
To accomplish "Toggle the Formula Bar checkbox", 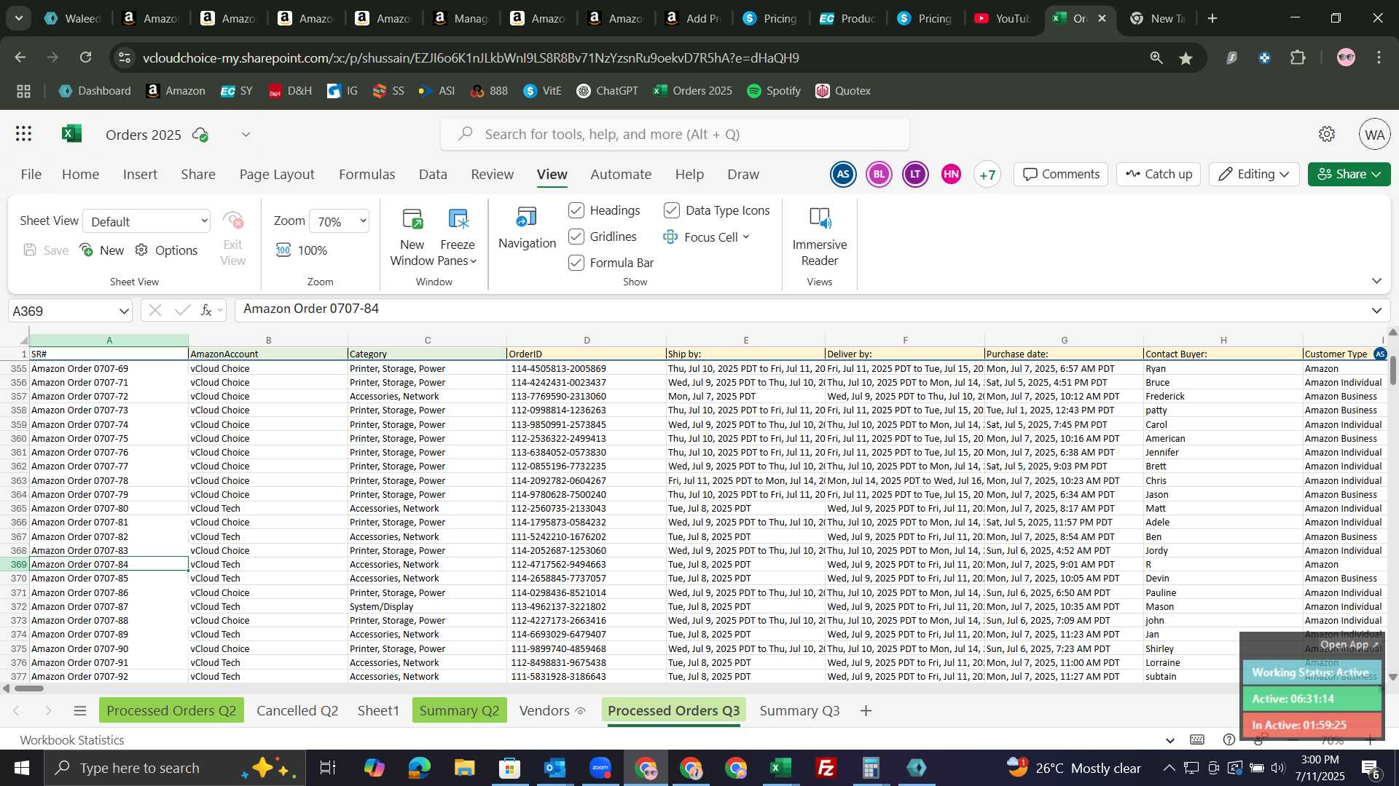I will click(x=576, y=263).
